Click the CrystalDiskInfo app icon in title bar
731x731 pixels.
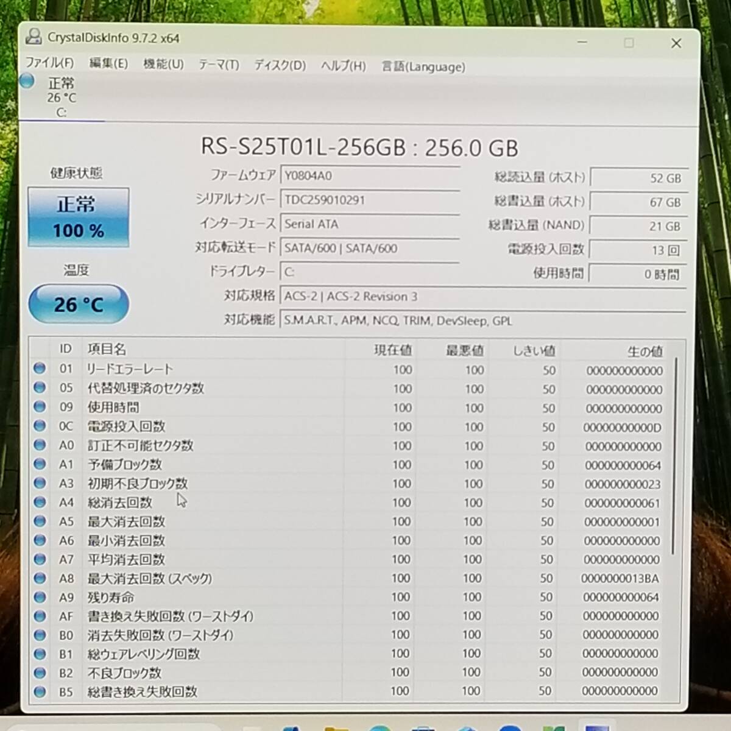click(x=34, y=37)
